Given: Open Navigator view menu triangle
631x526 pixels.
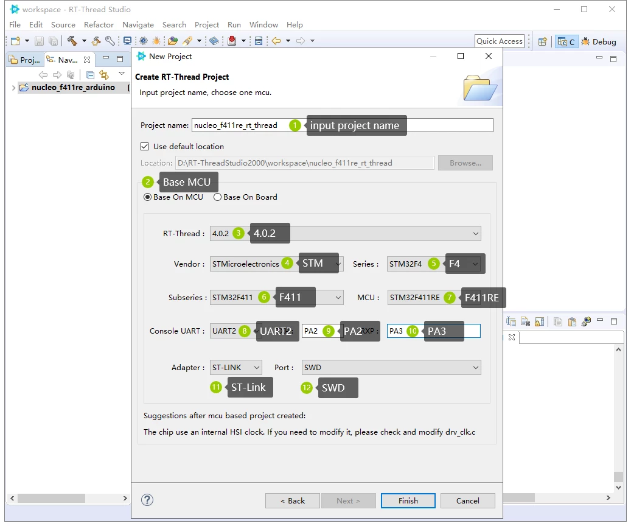Looking at the screenshot, I should click(122, 74).
